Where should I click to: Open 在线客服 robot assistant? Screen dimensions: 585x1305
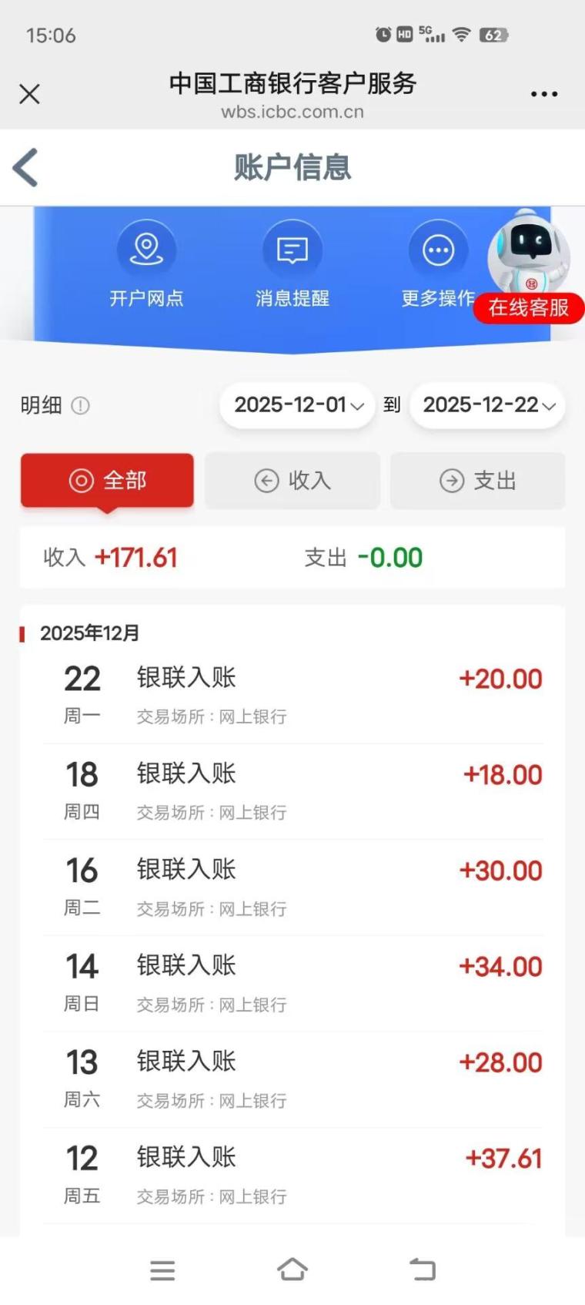tap(529, 270)
